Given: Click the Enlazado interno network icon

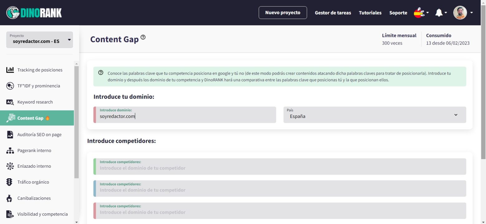Looking at the screenshot, I should pos(10,166).
